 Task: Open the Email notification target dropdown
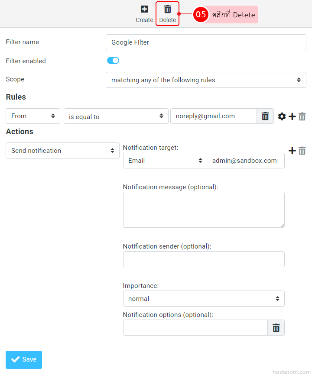[x=165, y=161]
